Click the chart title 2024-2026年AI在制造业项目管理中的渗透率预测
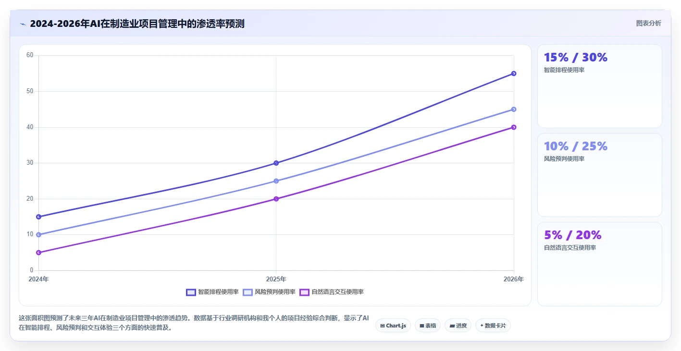Image resolution: width=681 pixels, height=351 pixels. 137,24
